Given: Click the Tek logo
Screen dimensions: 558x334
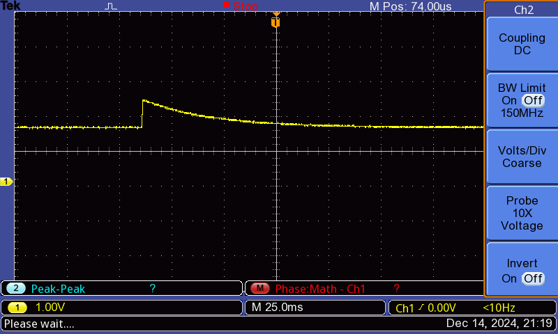Looking at the screenshot, I should click(10, 6).
